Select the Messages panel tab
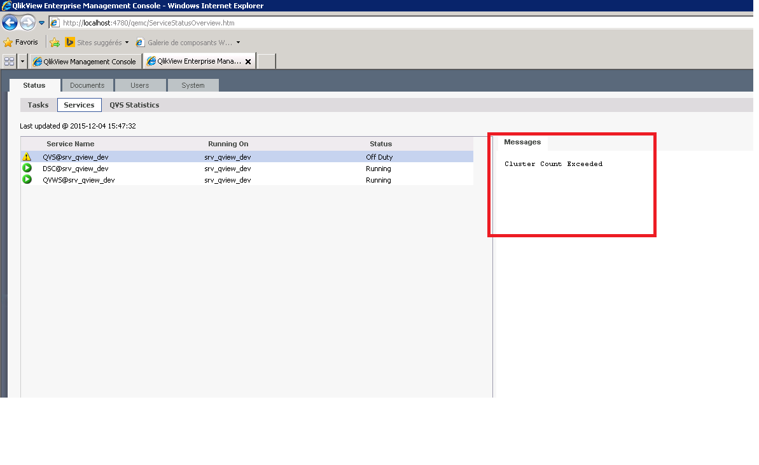The height and width of the screenshot is (465, 759). pyautogui.click(x=522, y=142)
